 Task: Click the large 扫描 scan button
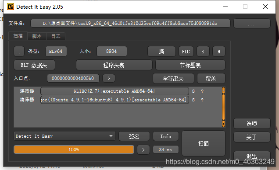204,143
